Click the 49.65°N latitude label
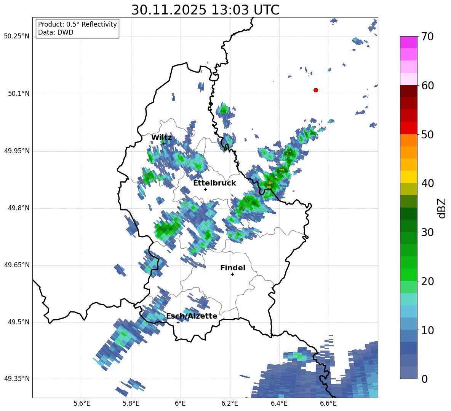The width and height of the screenshot is (451, 411). point(17,265)
